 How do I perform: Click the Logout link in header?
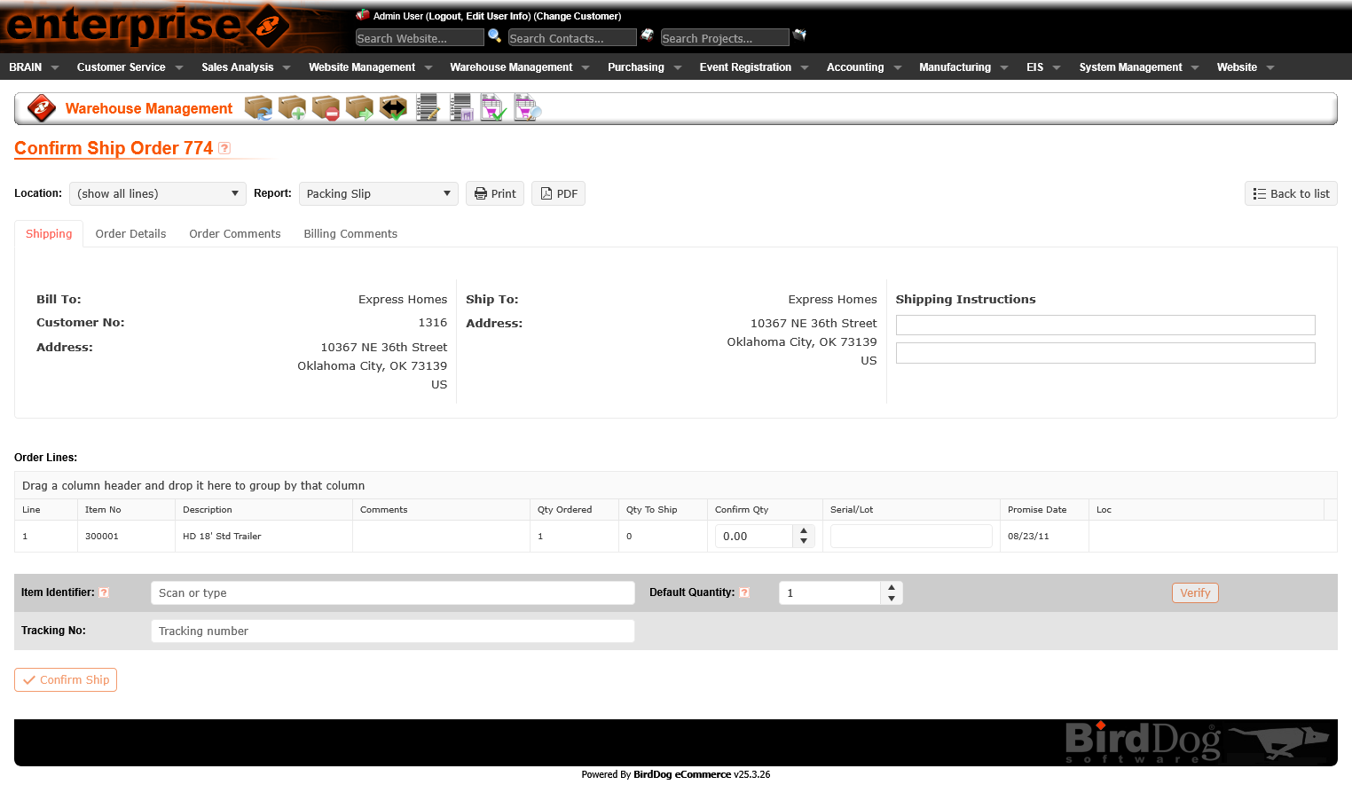(x=444, y=16)
